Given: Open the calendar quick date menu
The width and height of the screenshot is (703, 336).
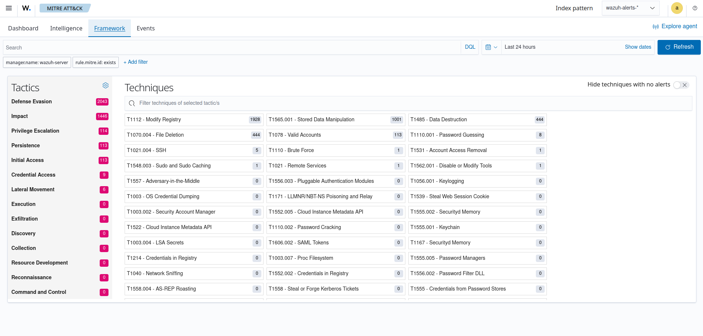Looking at the screenshot, I should tap(491, 47).
